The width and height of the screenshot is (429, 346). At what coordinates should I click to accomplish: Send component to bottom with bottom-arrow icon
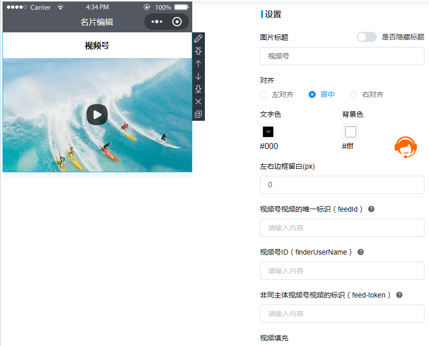pos(198,89)
